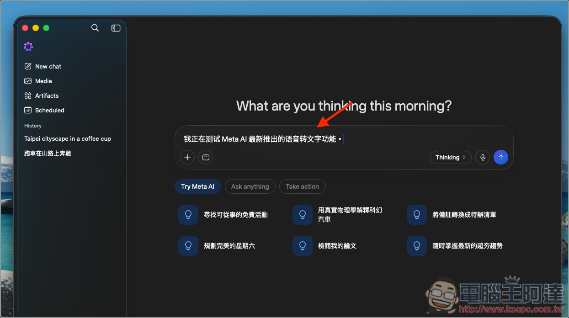Click the New chat pencil icon
The width and height of the screenshot is (569, 318).
pos(28,66)
